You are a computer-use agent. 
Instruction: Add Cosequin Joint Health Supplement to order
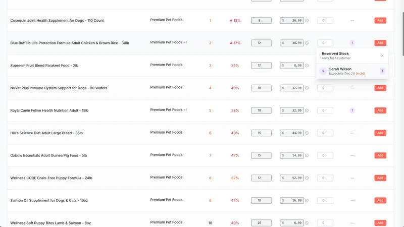(380, 20)
